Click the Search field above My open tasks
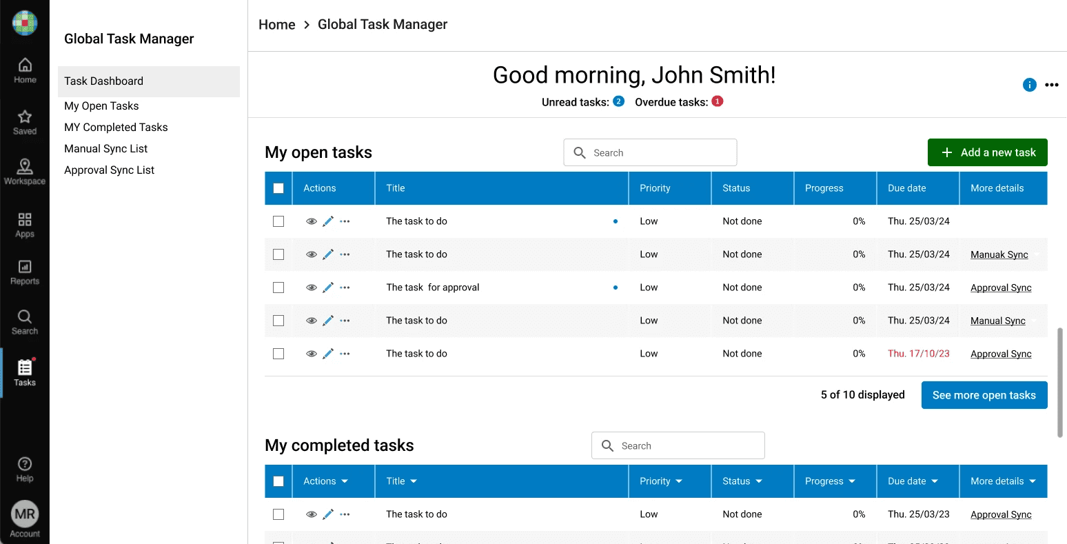1067x544 pixels. 650,152
